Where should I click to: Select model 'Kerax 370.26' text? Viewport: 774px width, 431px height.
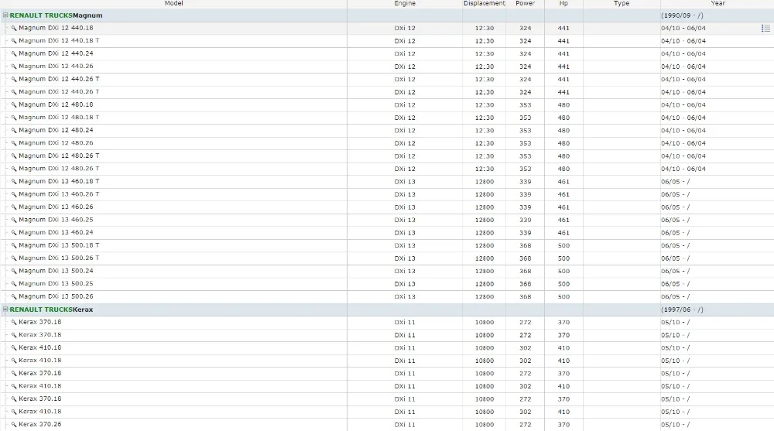(40, 424)
